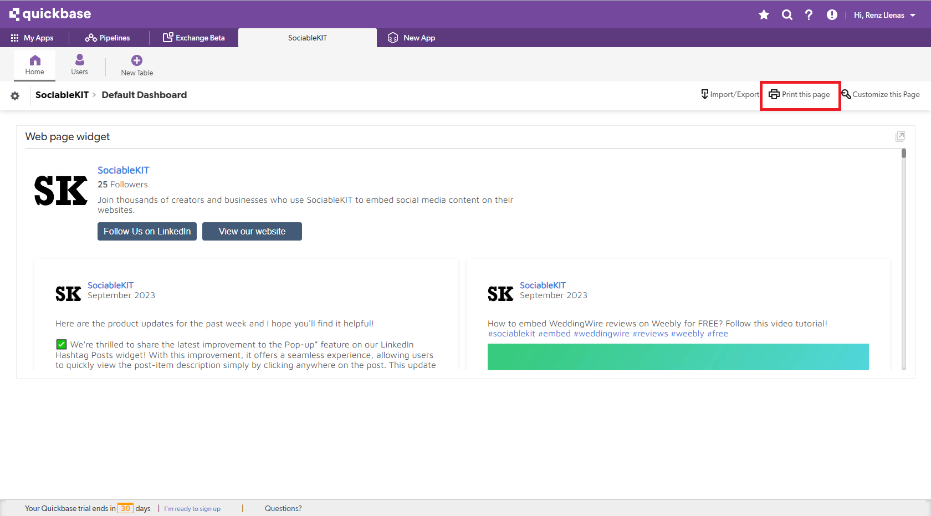
Task: Click Customize this Page
Action: tap(881, 94)
